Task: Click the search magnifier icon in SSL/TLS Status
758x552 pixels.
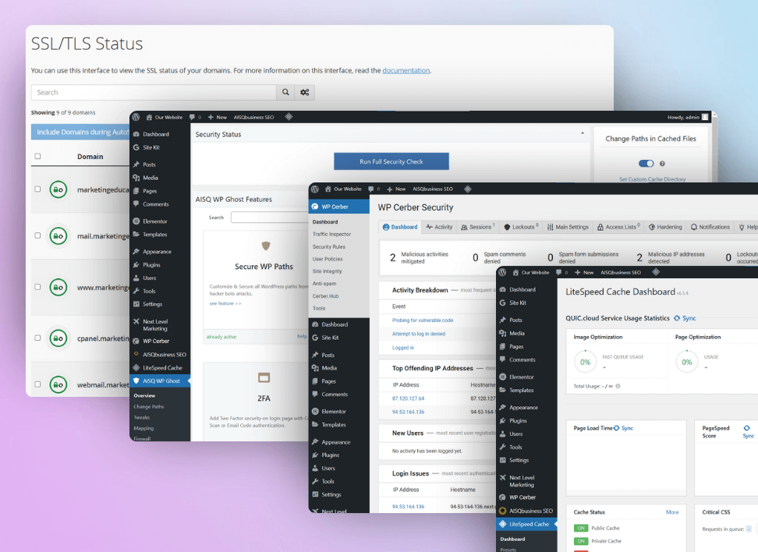Action: click(x=286, y=92)
